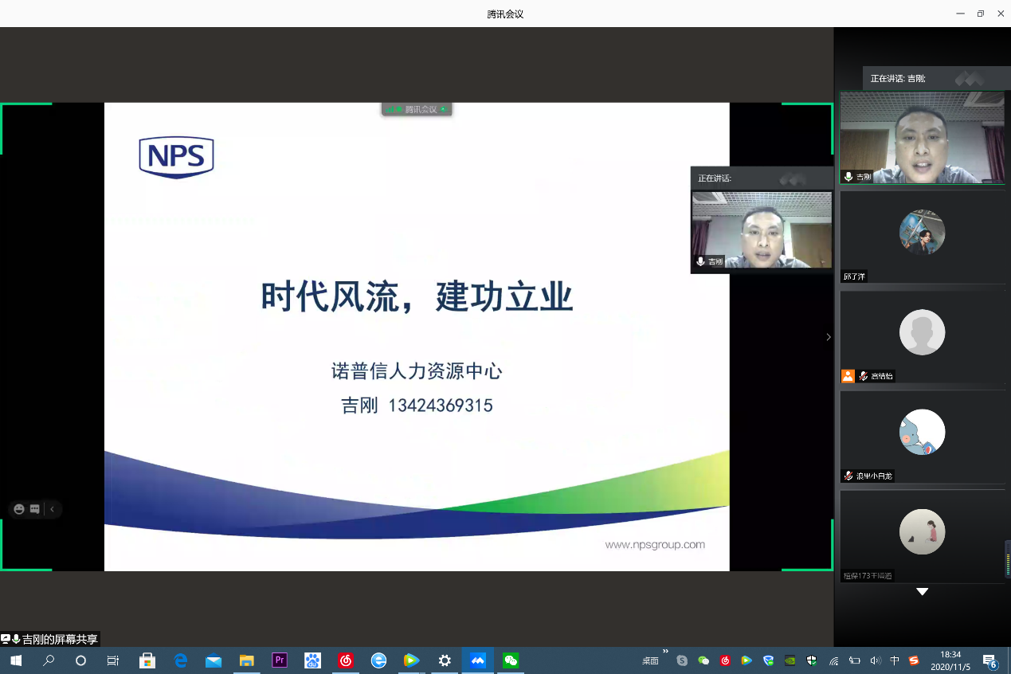
Task: Click the second participant's avatar tile
Action: point(922,232)
